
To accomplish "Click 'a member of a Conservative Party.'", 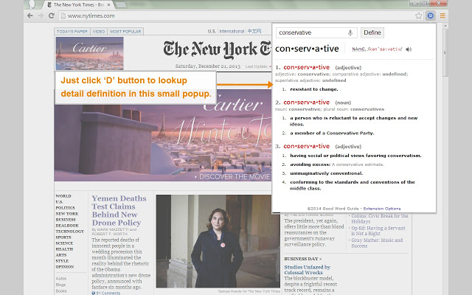I will [x=332, y=133].
